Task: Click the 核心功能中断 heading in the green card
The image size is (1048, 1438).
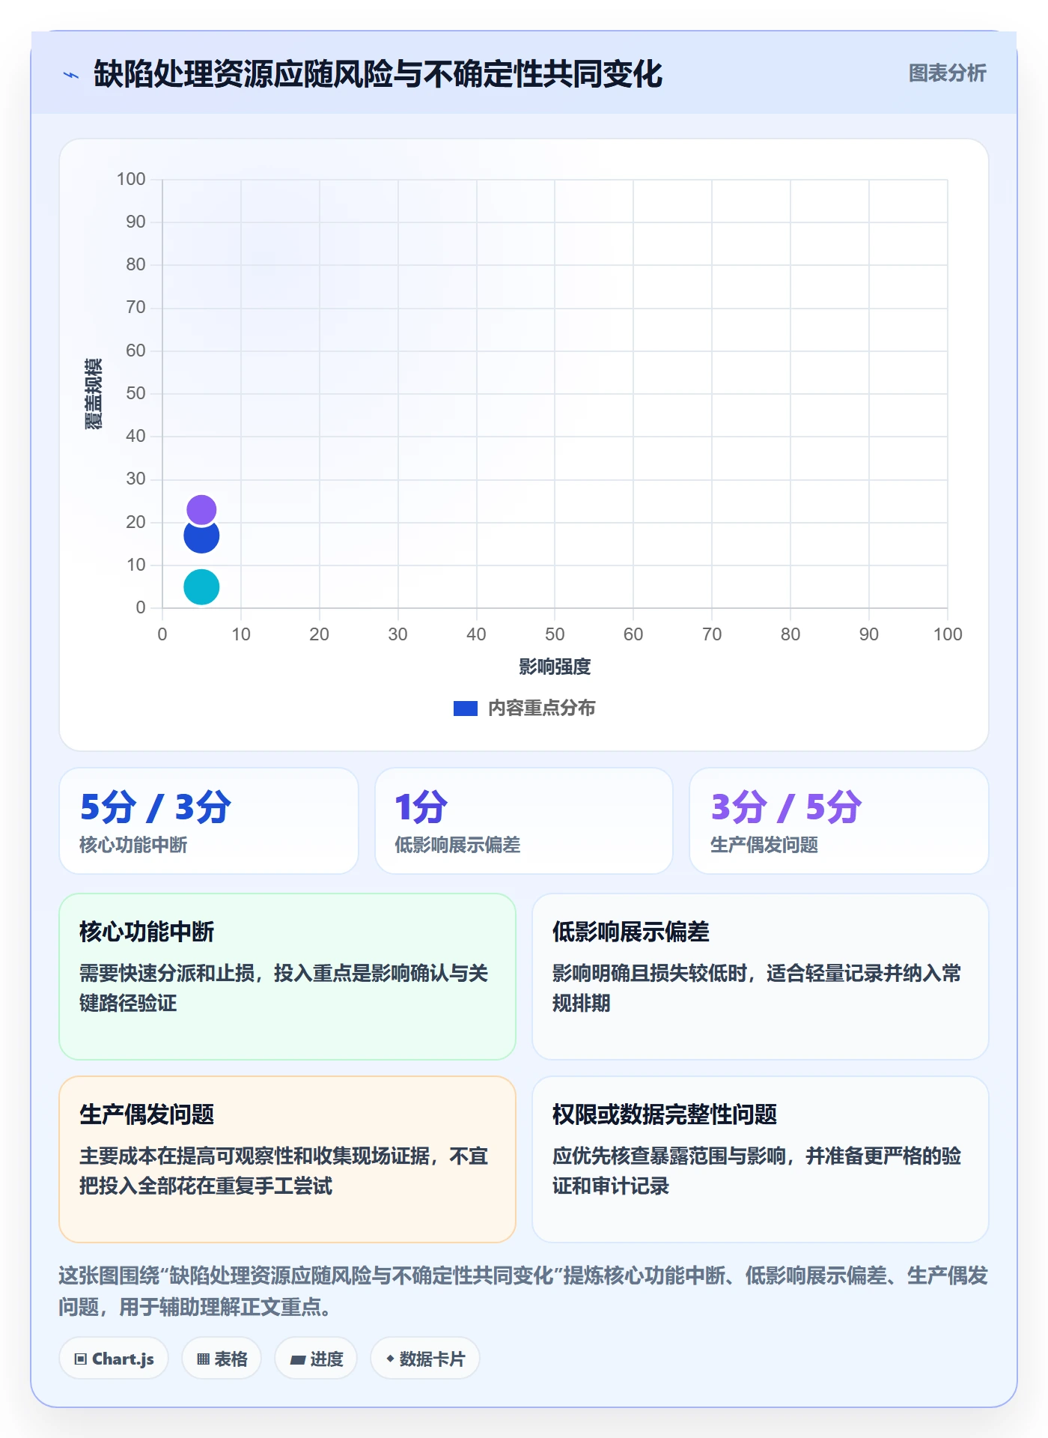Action: 147,932
